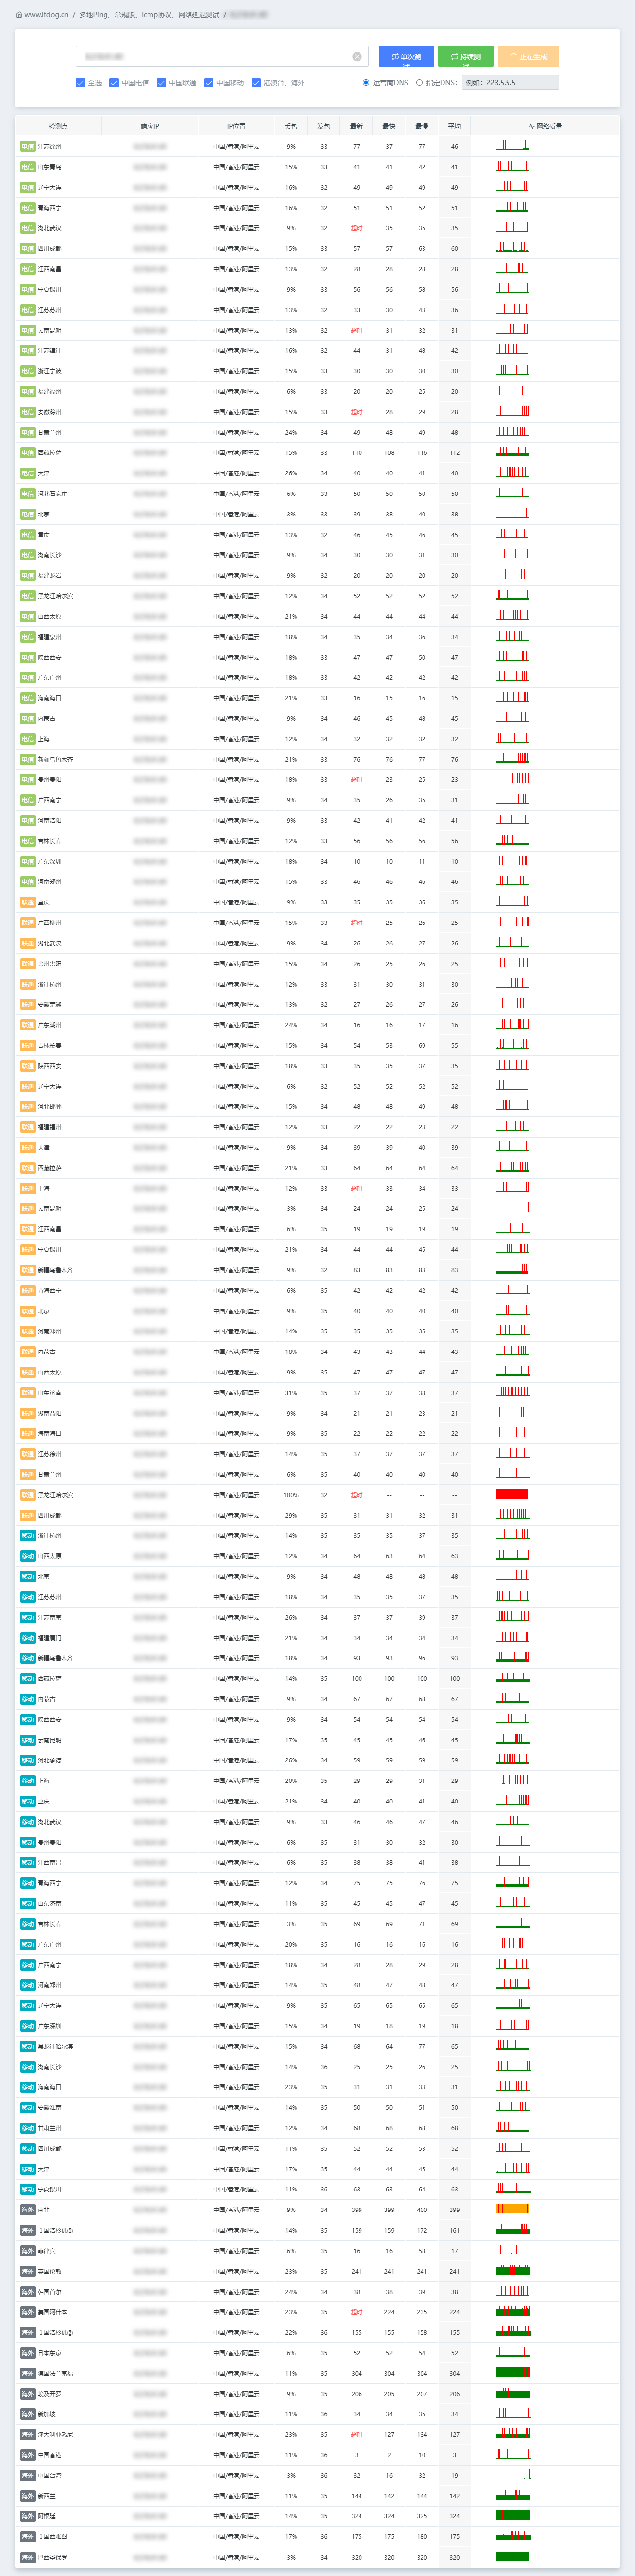Click the custom DNS input field

(510, 83)
